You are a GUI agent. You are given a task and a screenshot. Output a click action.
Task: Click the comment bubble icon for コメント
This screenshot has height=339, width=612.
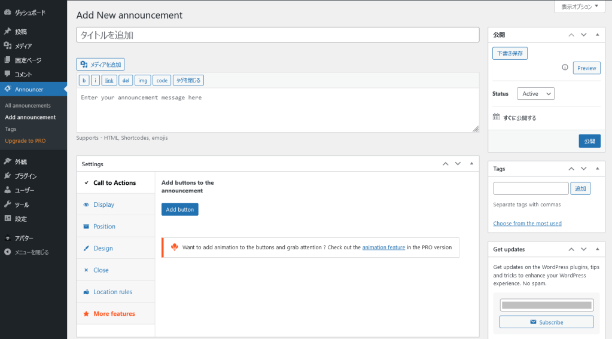pos(7,74)
